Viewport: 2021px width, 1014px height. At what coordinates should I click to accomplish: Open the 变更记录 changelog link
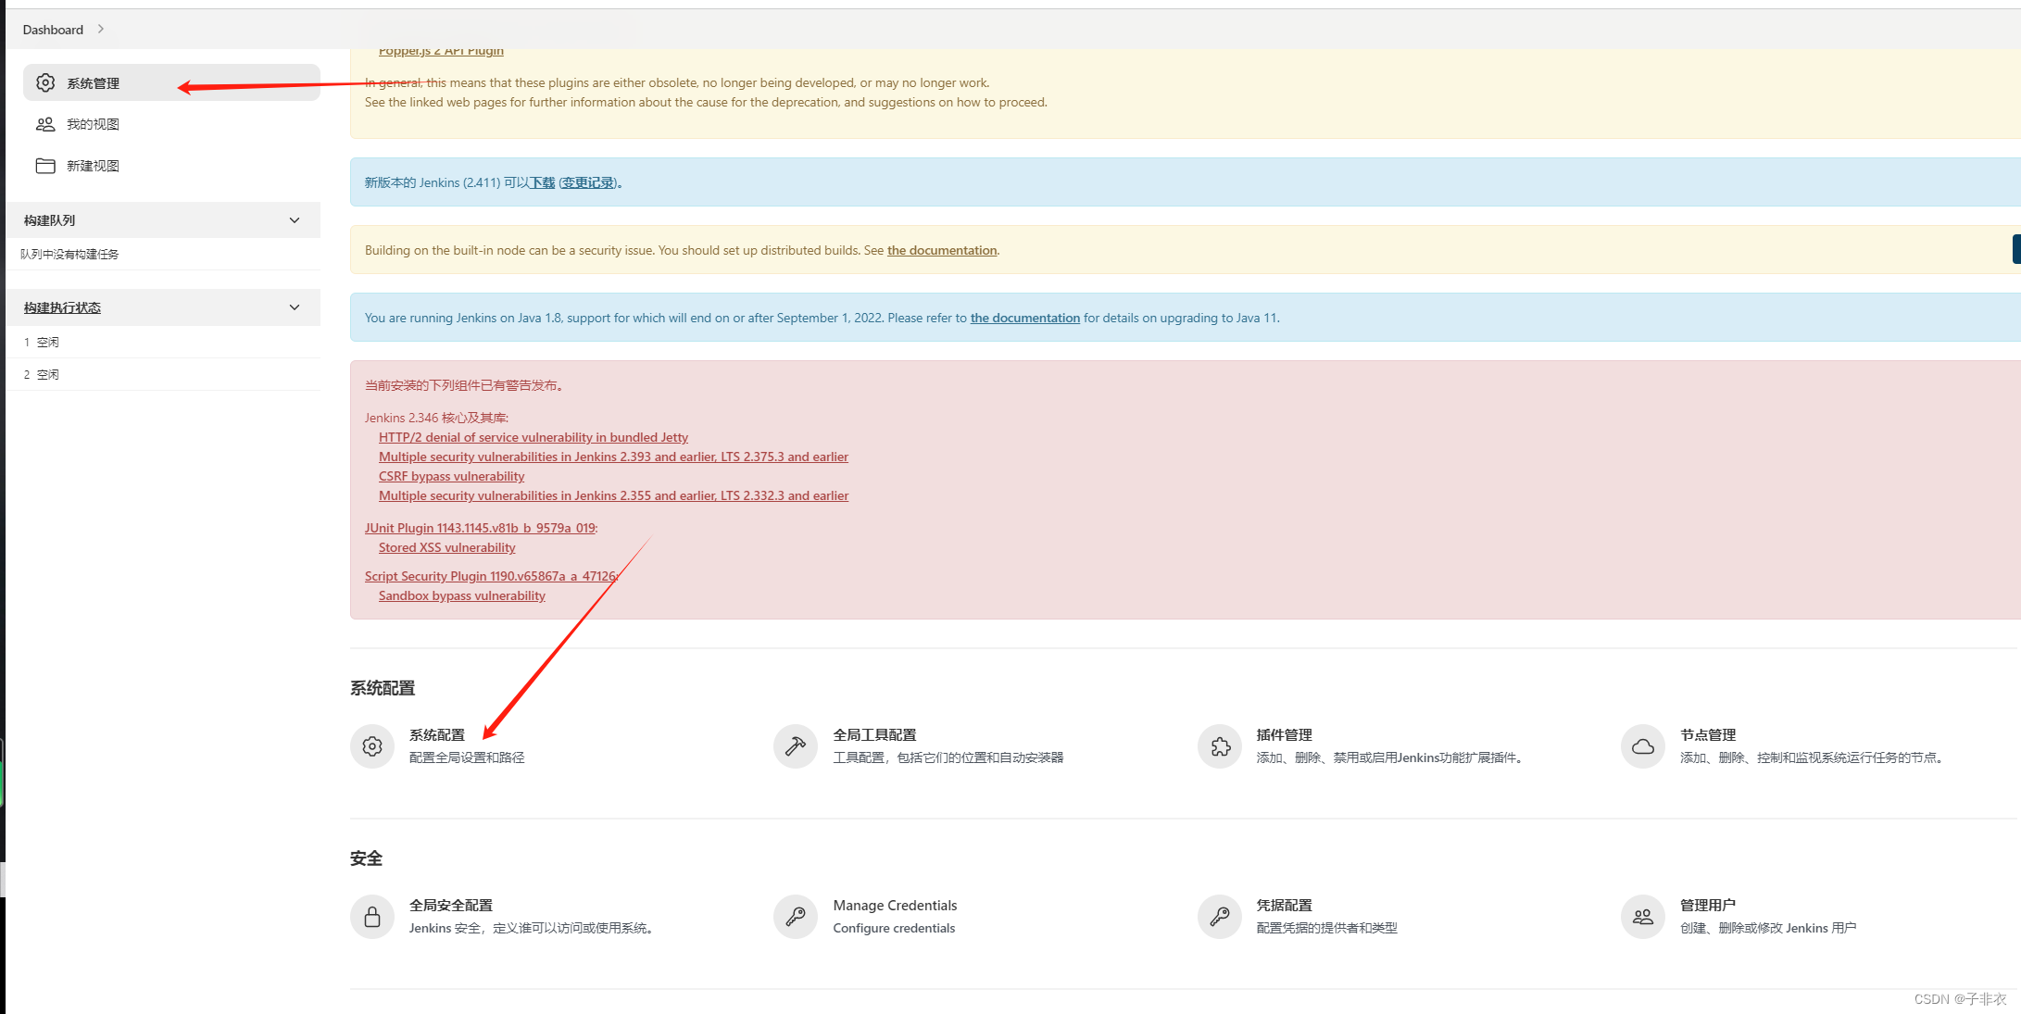588,182
